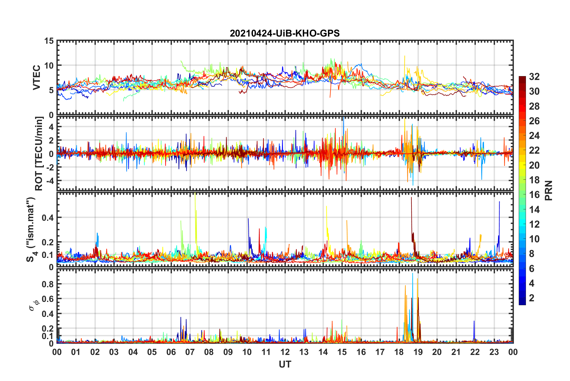This screenshot has width=570, height=381.
Task: Click x-axis tick label 09
Action: pyautogui.click(x=228, y=352)
